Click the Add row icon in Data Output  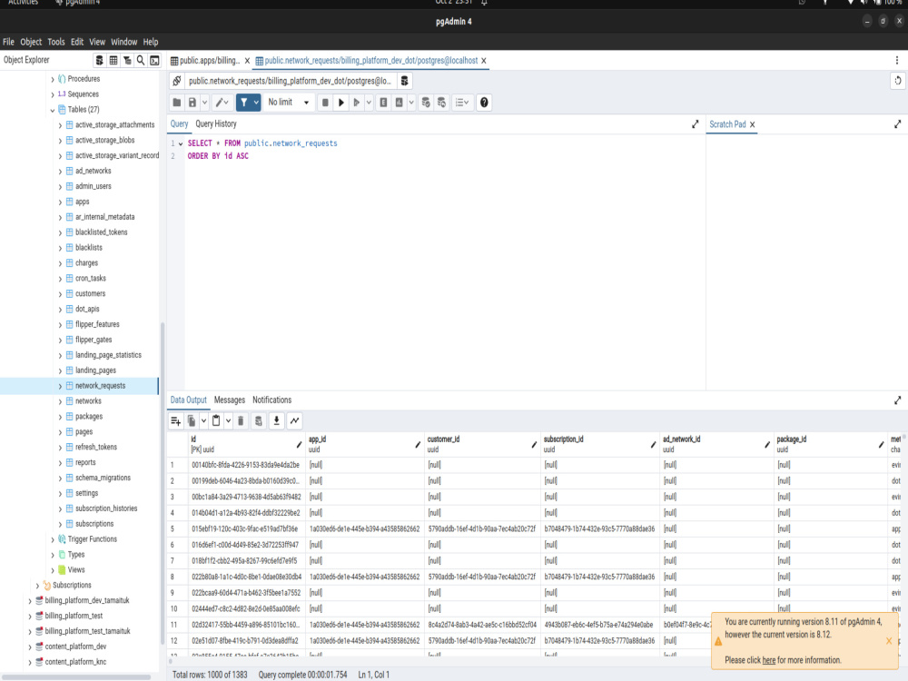tap(176, 421)
